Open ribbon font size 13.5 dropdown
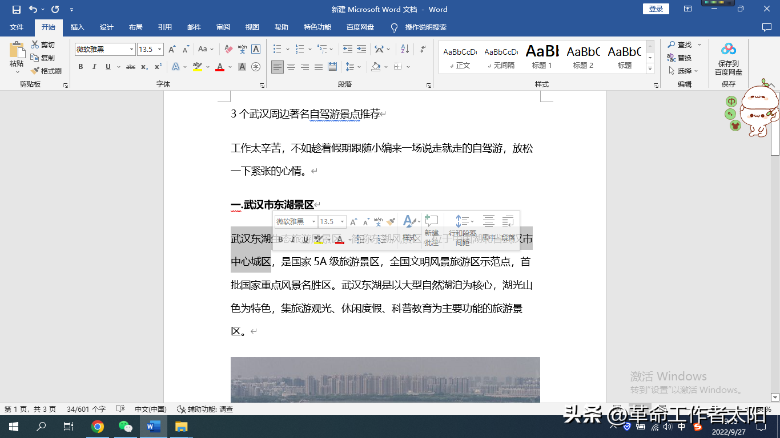Viewport: 780px width, 438px height. (160, 50)
